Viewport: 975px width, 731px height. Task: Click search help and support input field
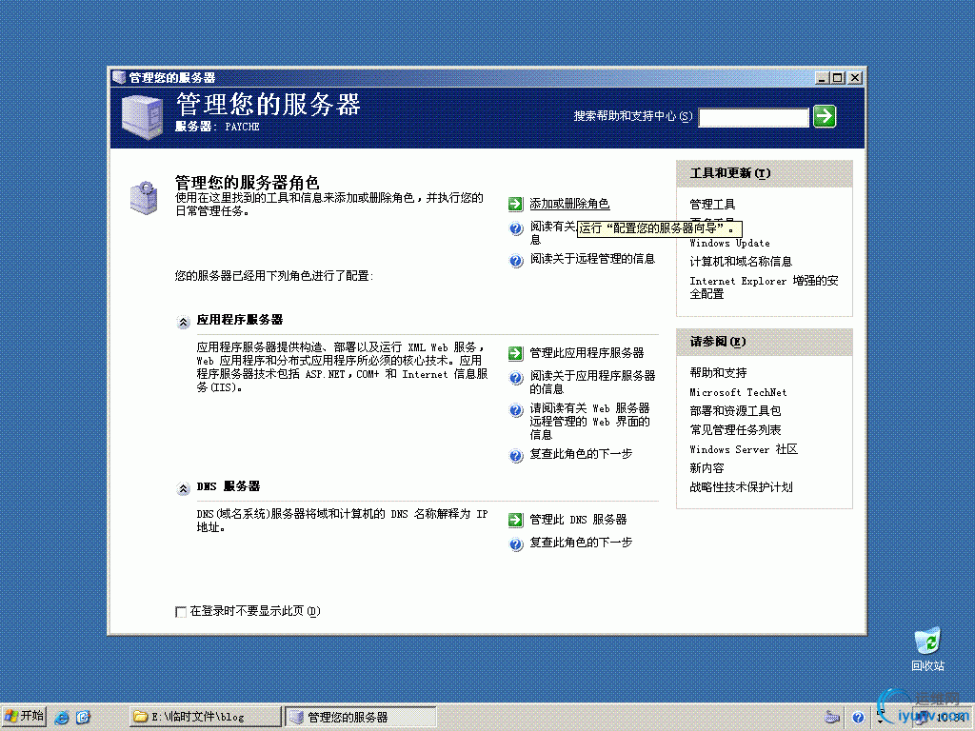point(754,117)
